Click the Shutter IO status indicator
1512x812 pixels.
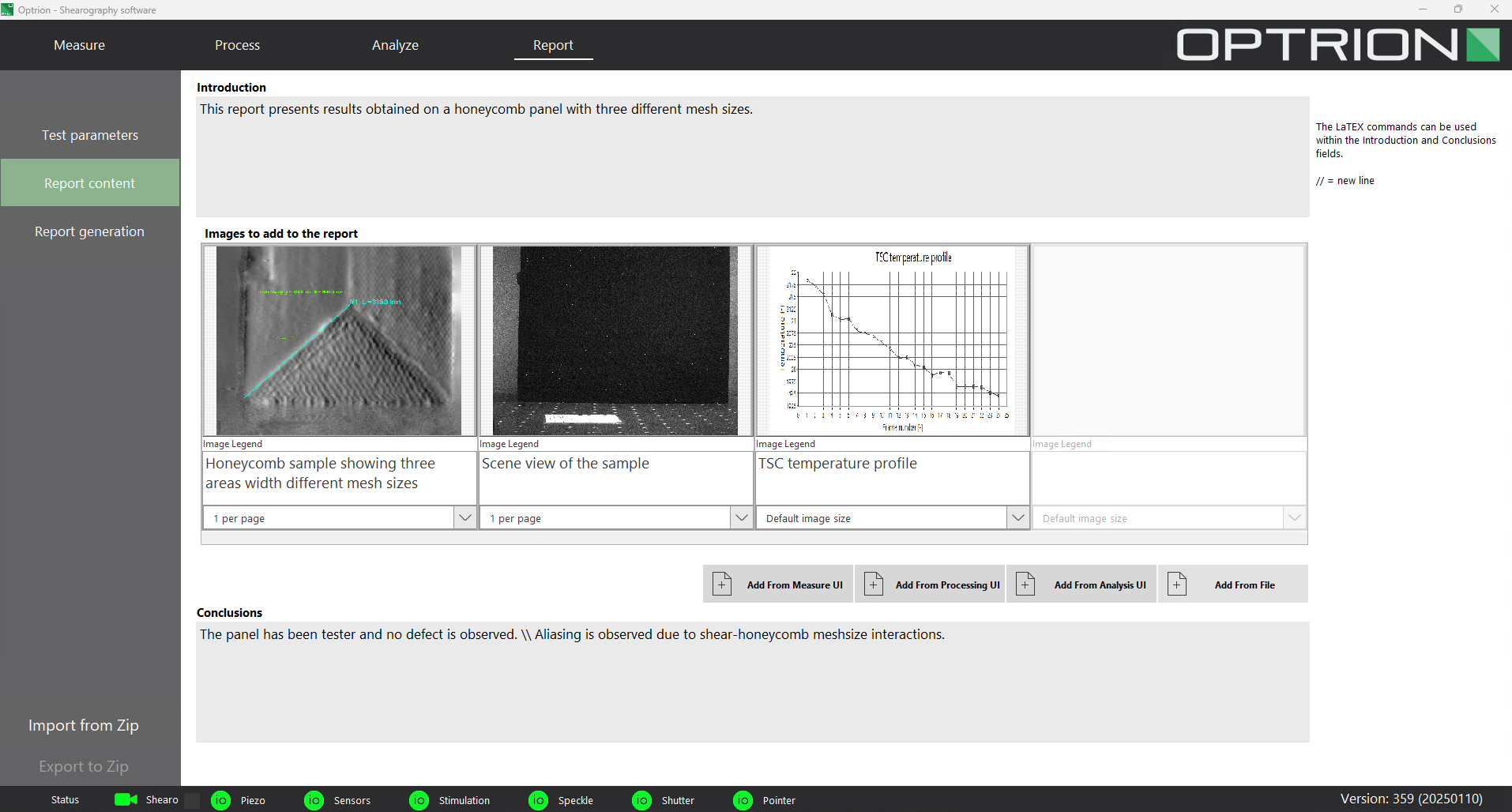(x=642, y=800)
